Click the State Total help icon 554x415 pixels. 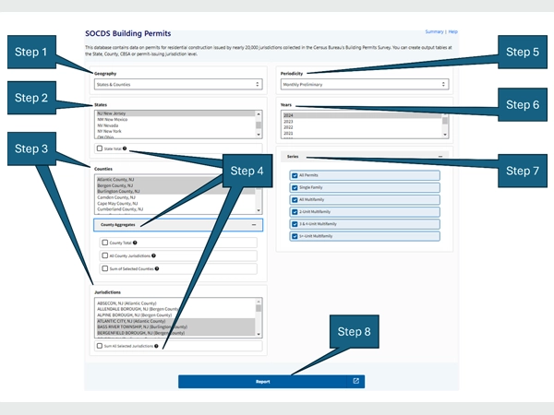[x=125, y=148]
